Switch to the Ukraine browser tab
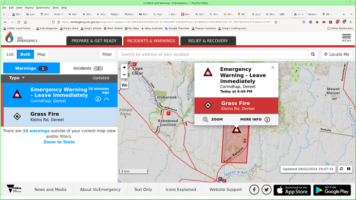 312,14
